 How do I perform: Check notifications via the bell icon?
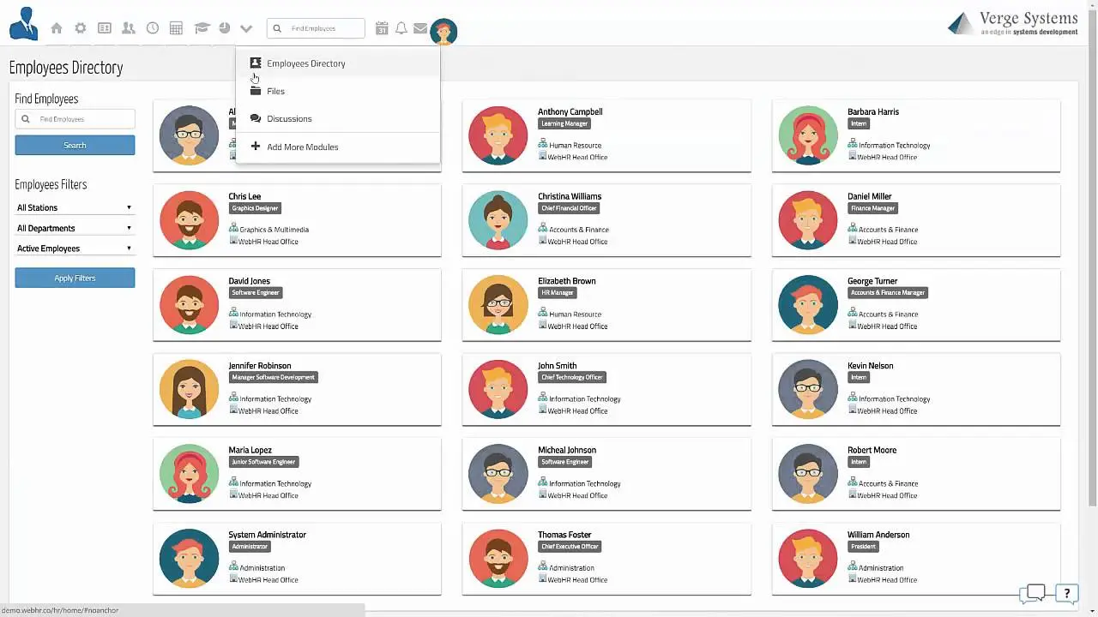(401, 27)
